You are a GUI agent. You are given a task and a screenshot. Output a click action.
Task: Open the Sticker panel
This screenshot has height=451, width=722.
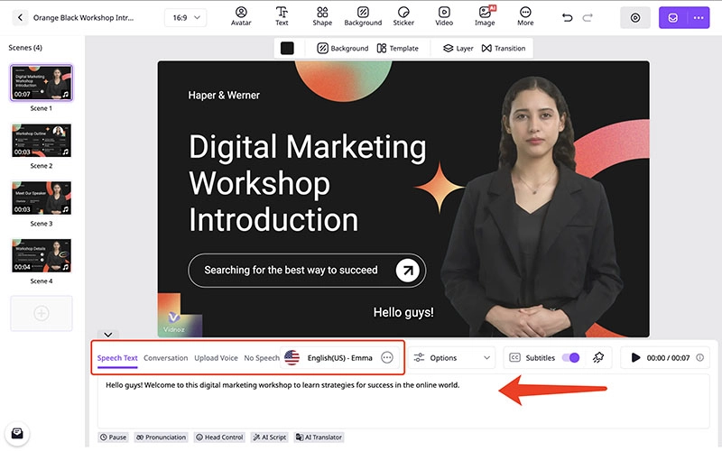click(403, 16)
